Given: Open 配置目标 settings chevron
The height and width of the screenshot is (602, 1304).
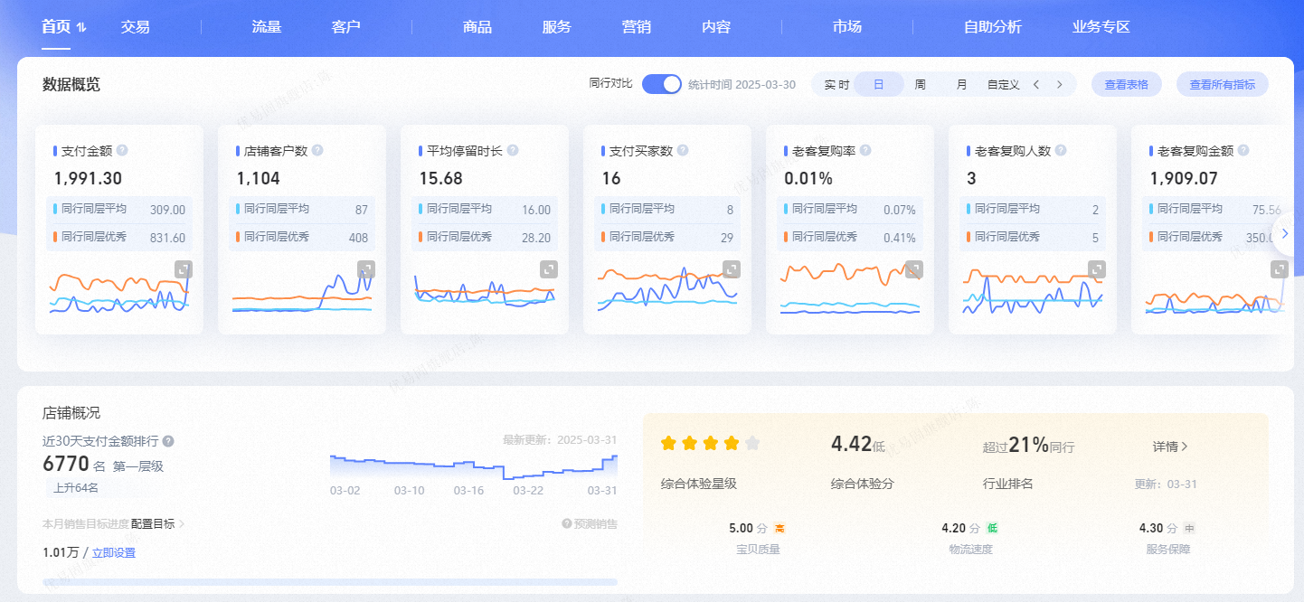Looking at the screenshot, I should coord(182,523).
